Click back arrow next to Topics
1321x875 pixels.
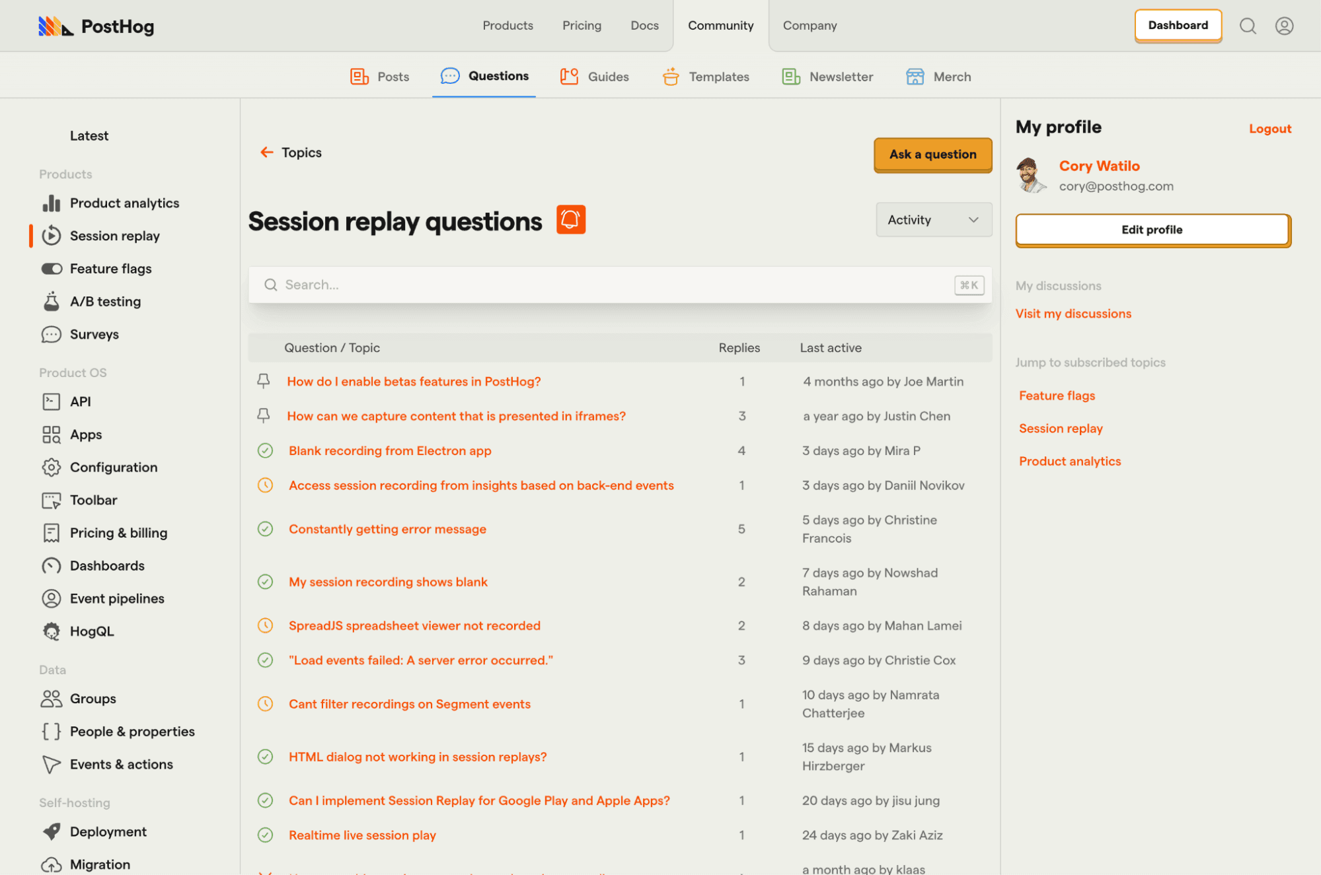click(x=266, y=153)
